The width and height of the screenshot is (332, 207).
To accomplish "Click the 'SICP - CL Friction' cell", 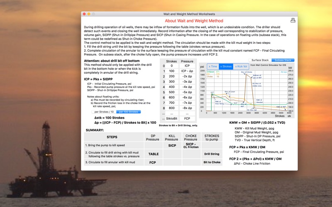I will 191,145.
